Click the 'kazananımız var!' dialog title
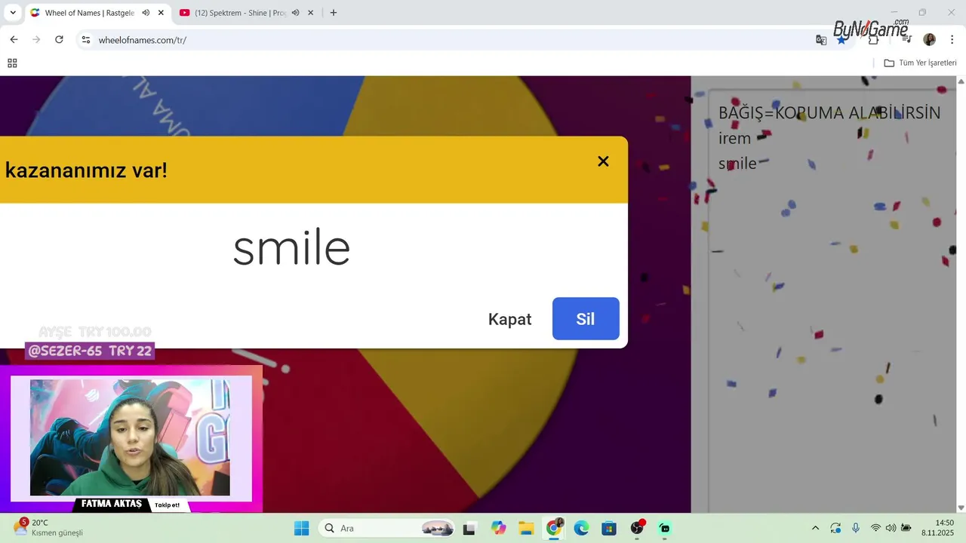Image resolution: width=966 pixels, height=543 pixels. point(86,170)
